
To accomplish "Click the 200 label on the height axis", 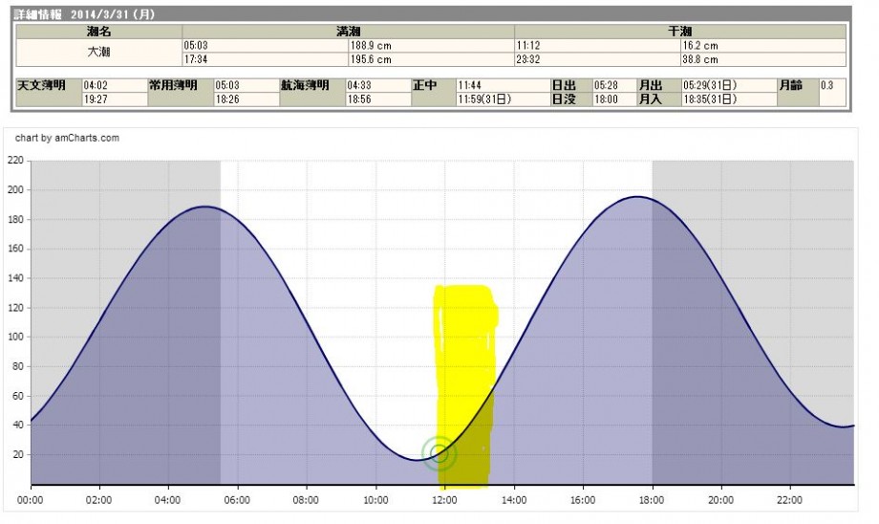I will coord(15,189).
